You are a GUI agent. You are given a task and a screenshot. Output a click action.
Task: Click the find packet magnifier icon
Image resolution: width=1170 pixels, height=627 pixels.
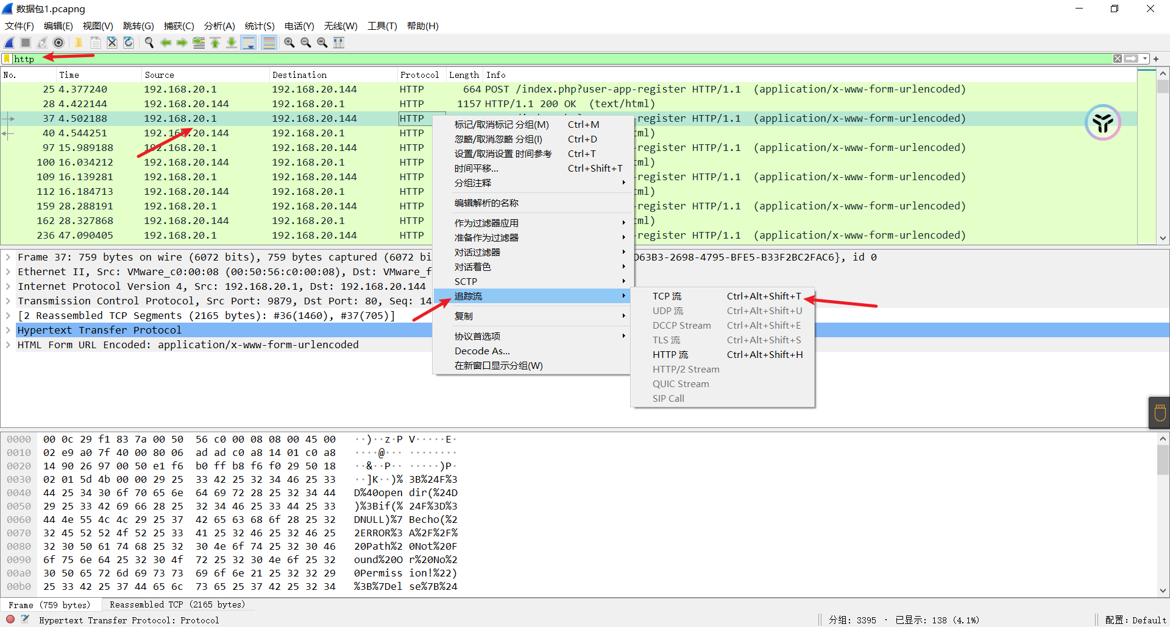[x=149, y=43]
